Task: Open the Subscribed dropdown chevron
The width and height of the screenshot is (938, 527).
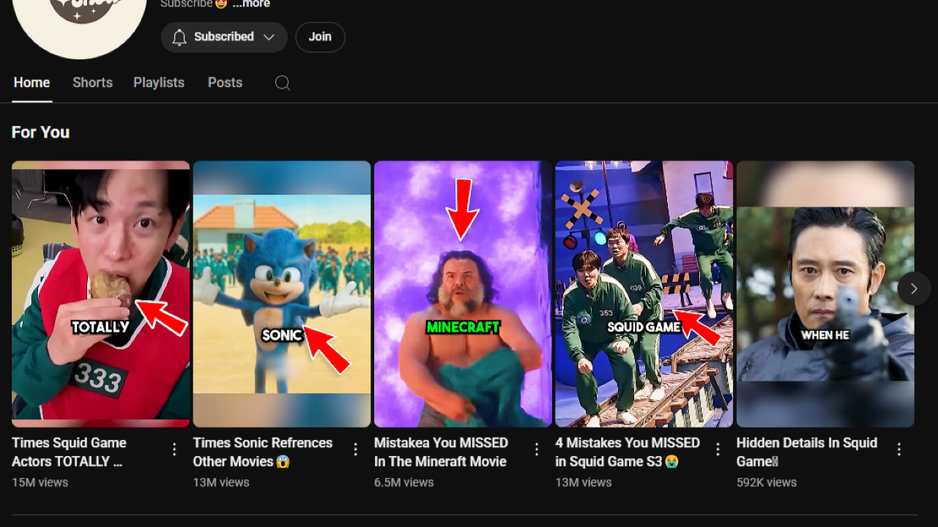Action: click(269, 37)
